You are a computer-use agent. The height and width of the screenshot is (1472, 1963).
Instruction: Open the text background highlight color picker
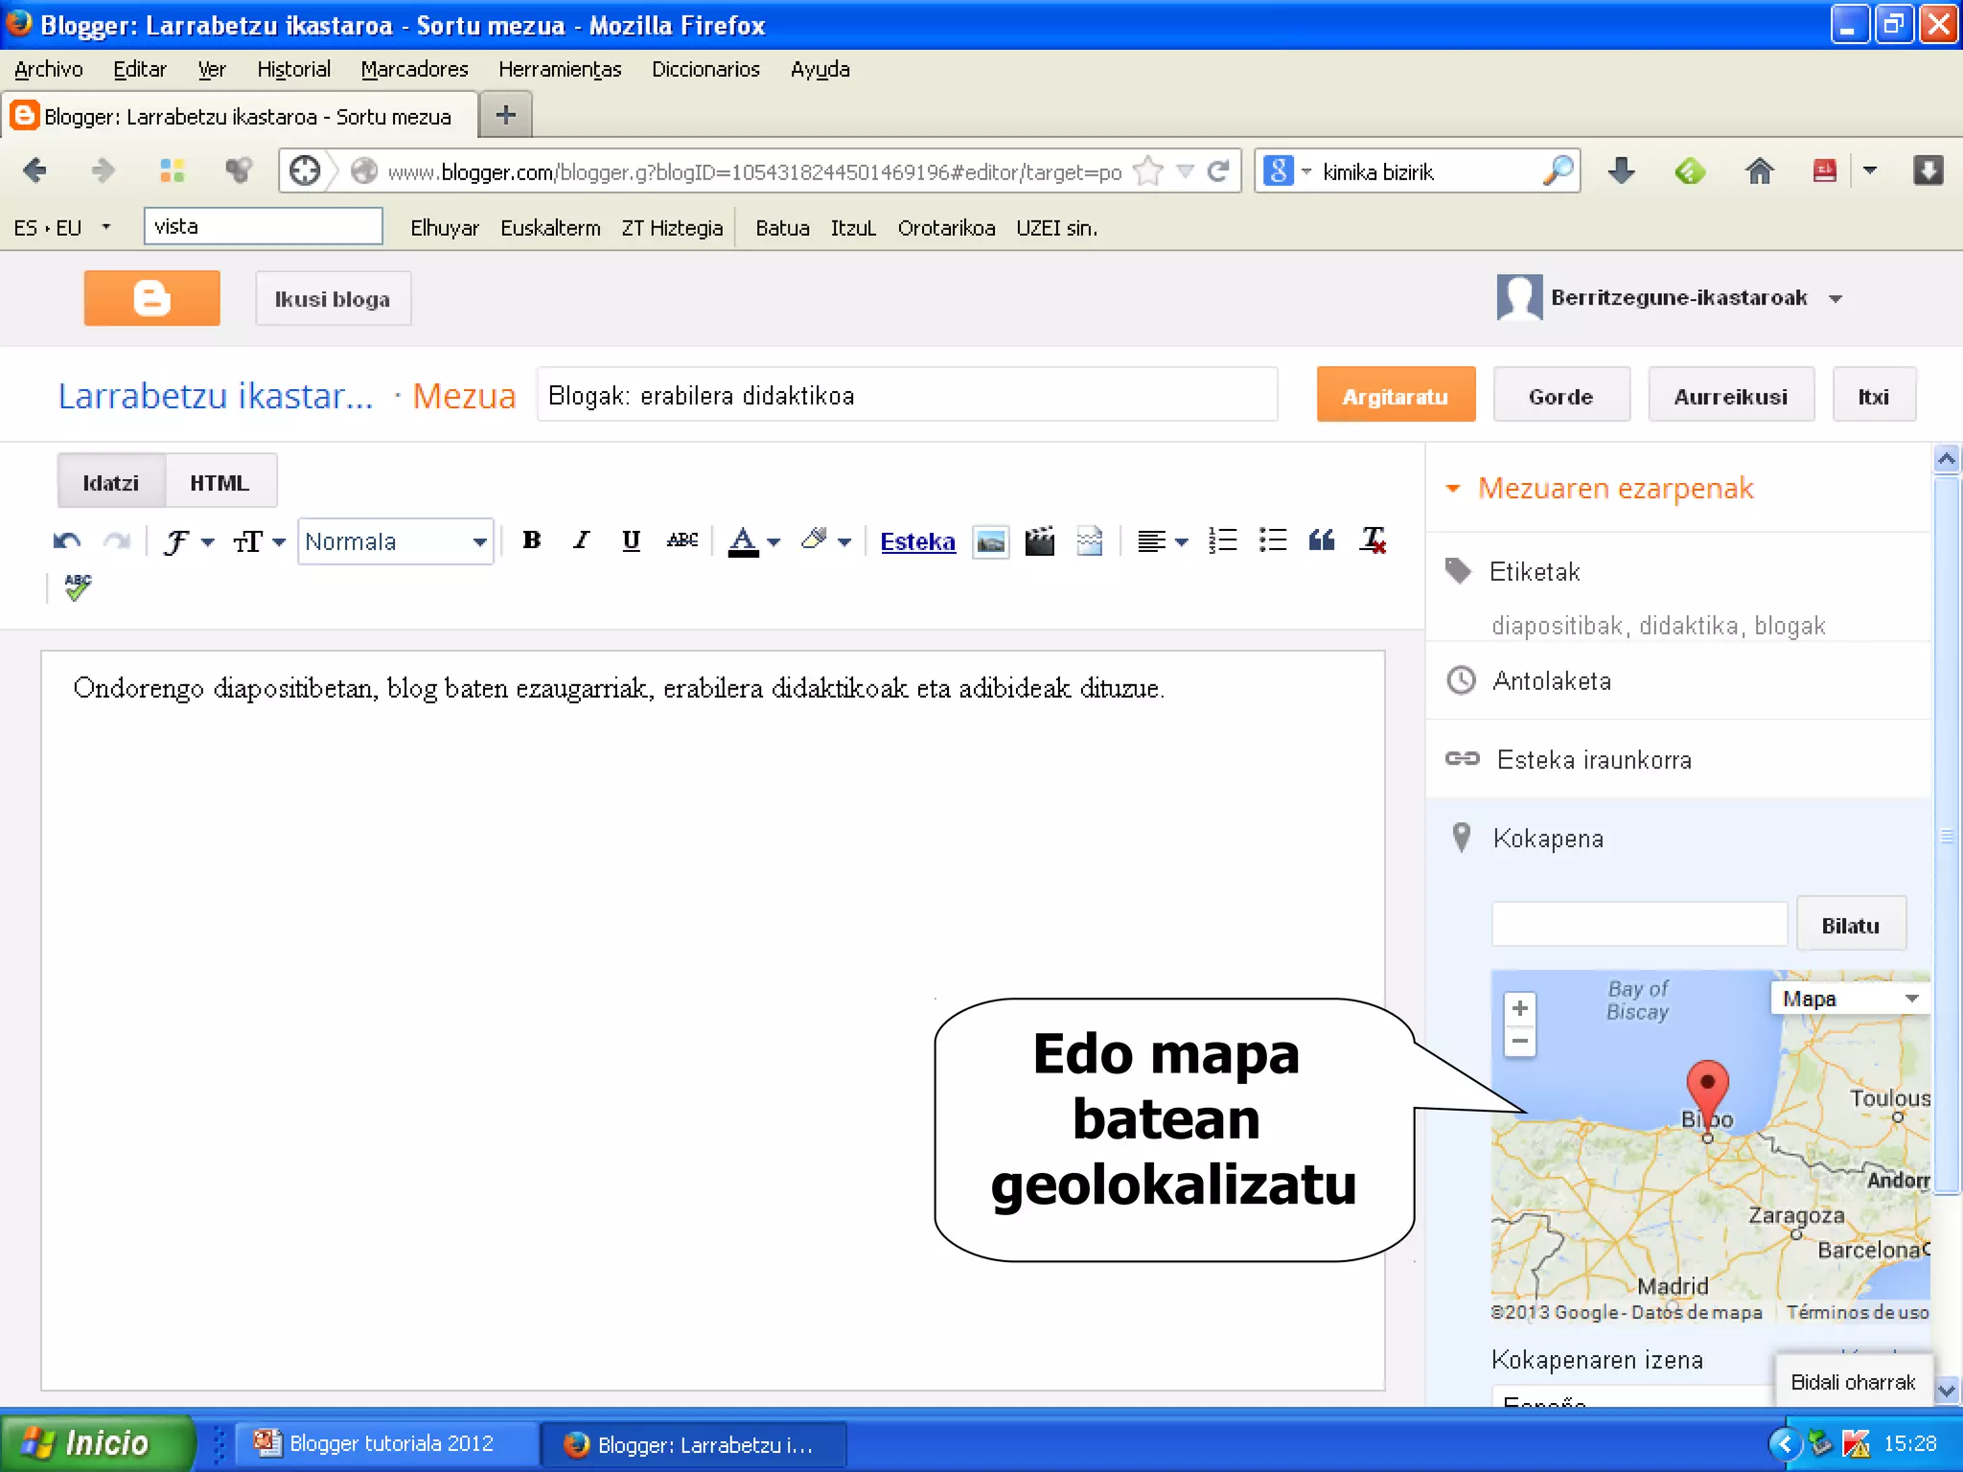(825, 541)
